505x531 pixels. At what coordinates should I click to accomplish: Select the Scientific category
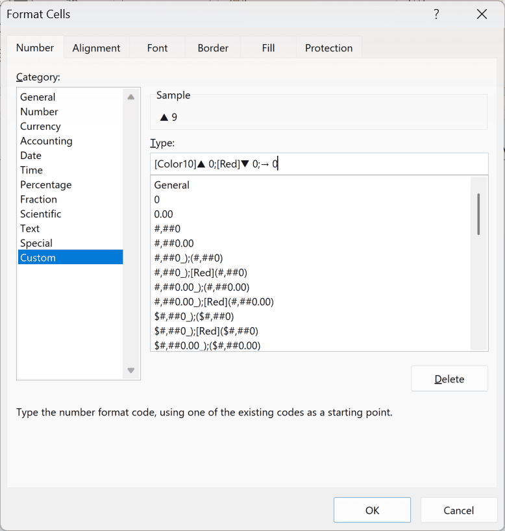71,214
